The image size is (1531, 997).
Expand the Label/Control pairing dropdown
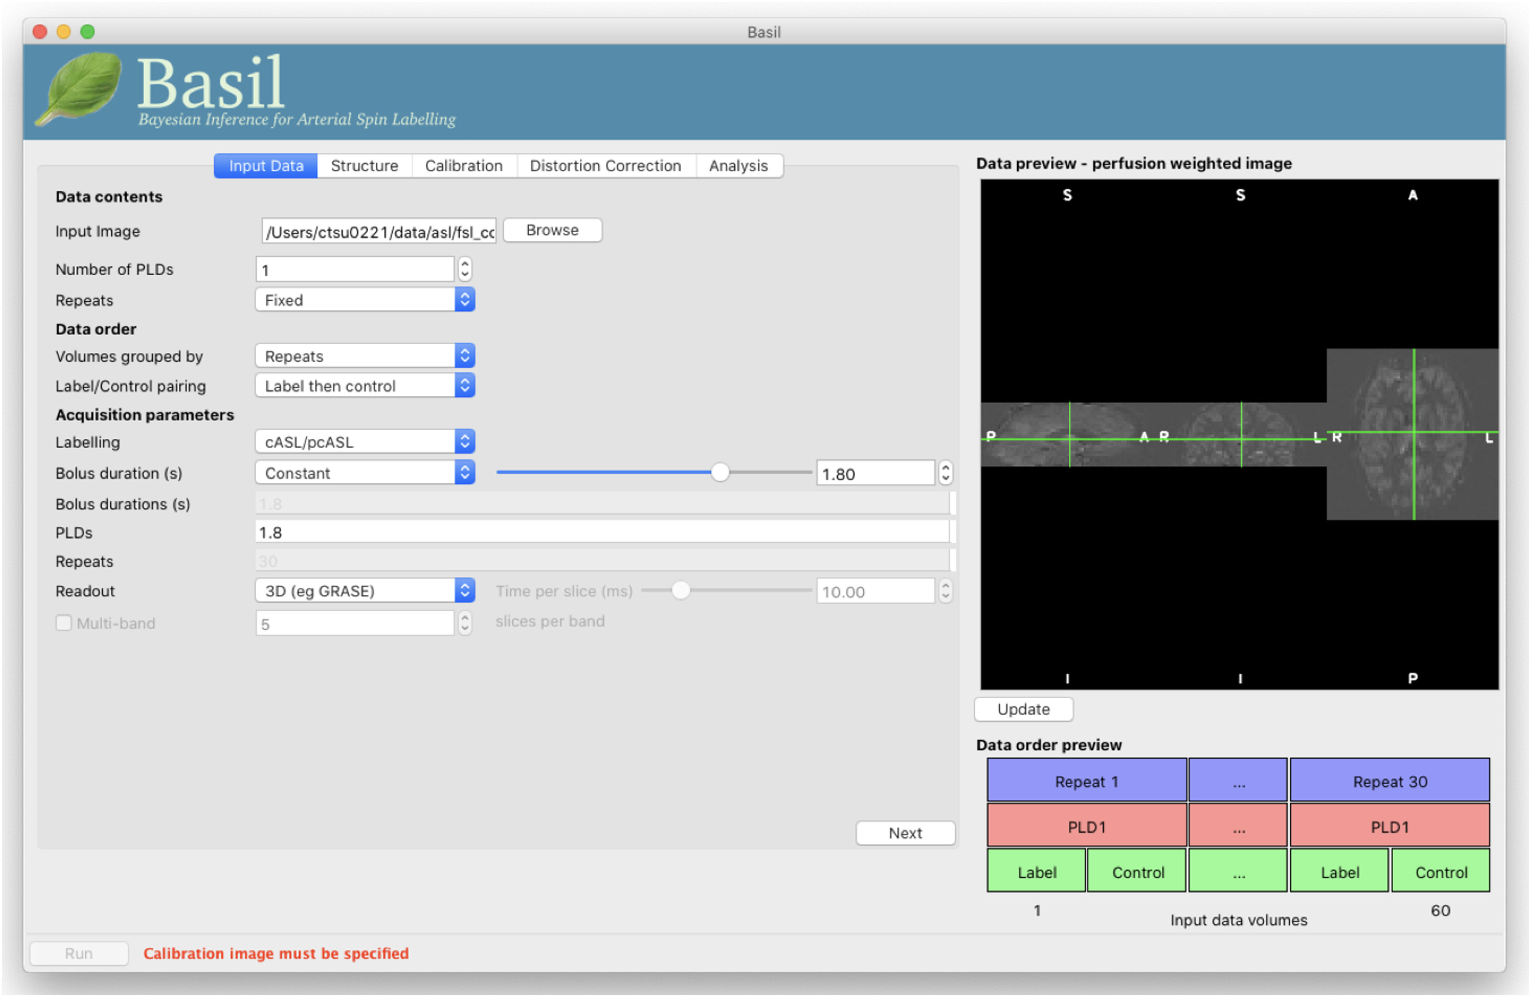[365, 386]
